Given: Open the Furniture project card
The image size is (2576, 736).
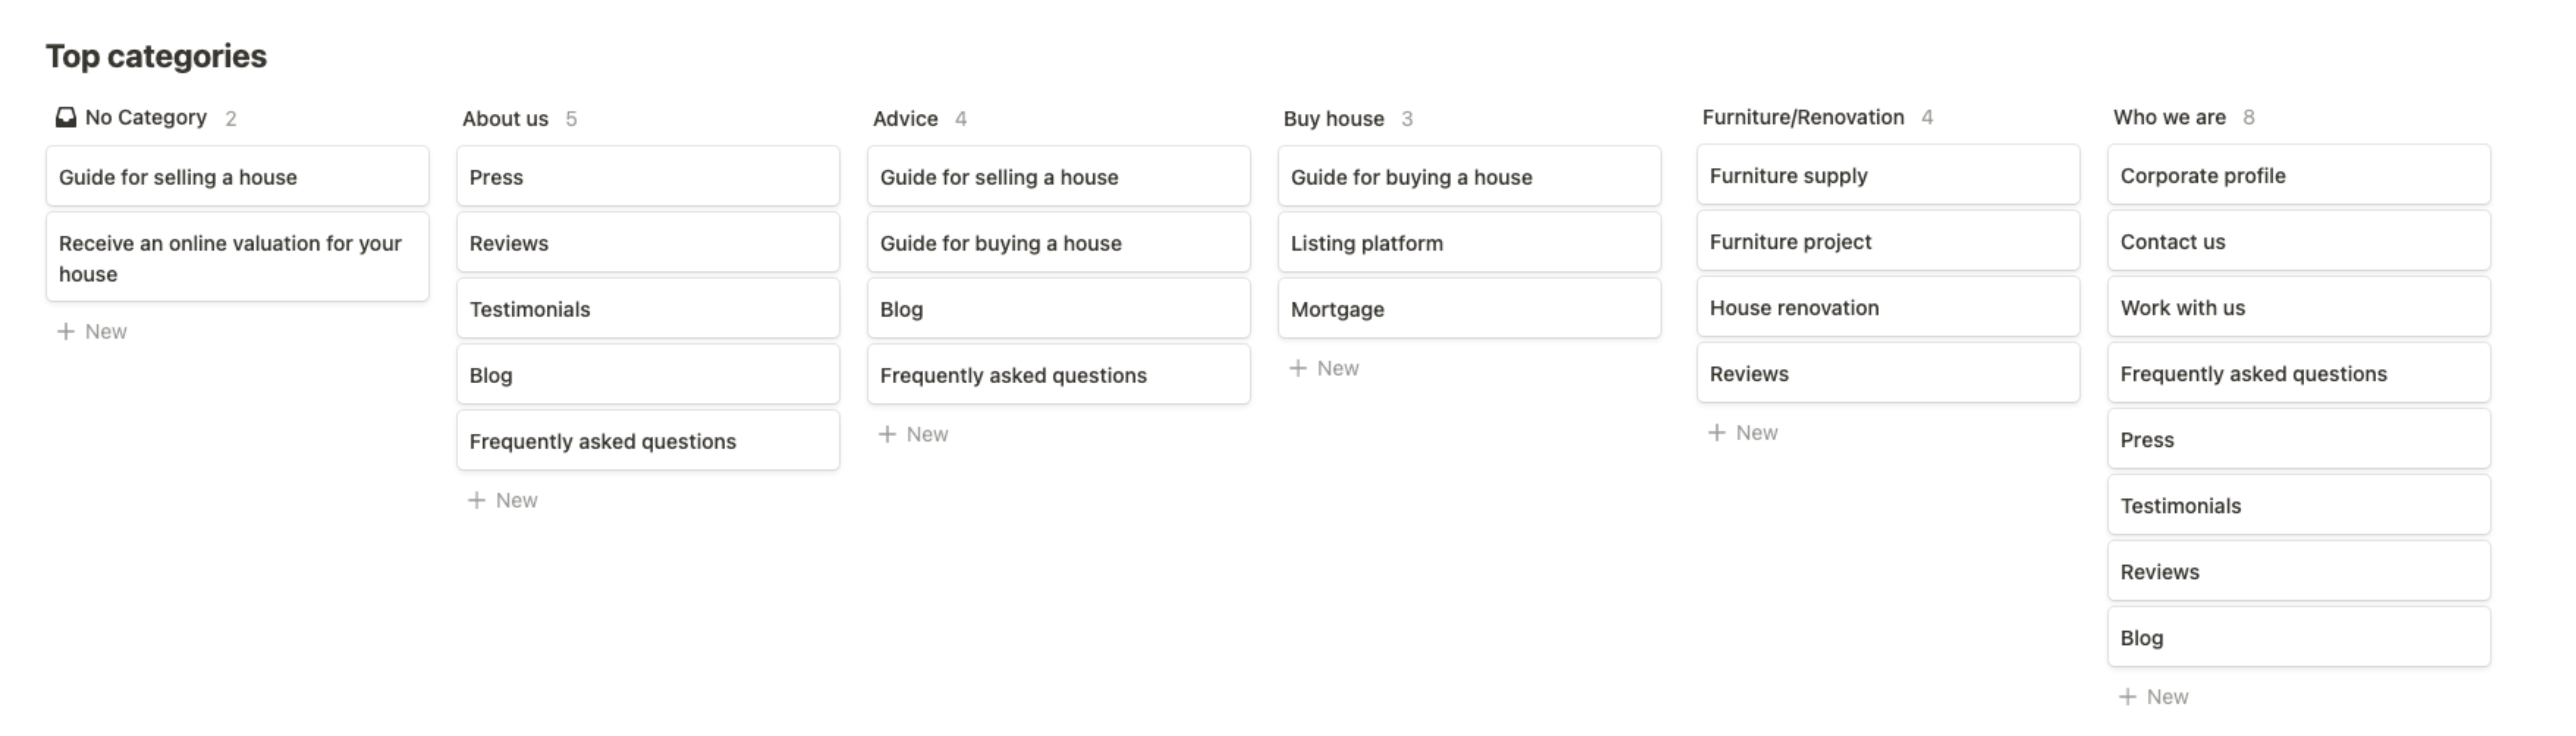Looking at the screenshot, I should 1889,241.
